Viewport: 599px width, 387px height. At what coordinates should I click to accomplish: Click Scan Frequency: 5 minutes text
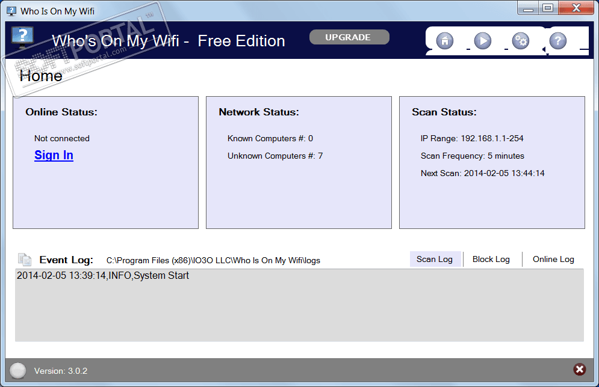[472, 156]
